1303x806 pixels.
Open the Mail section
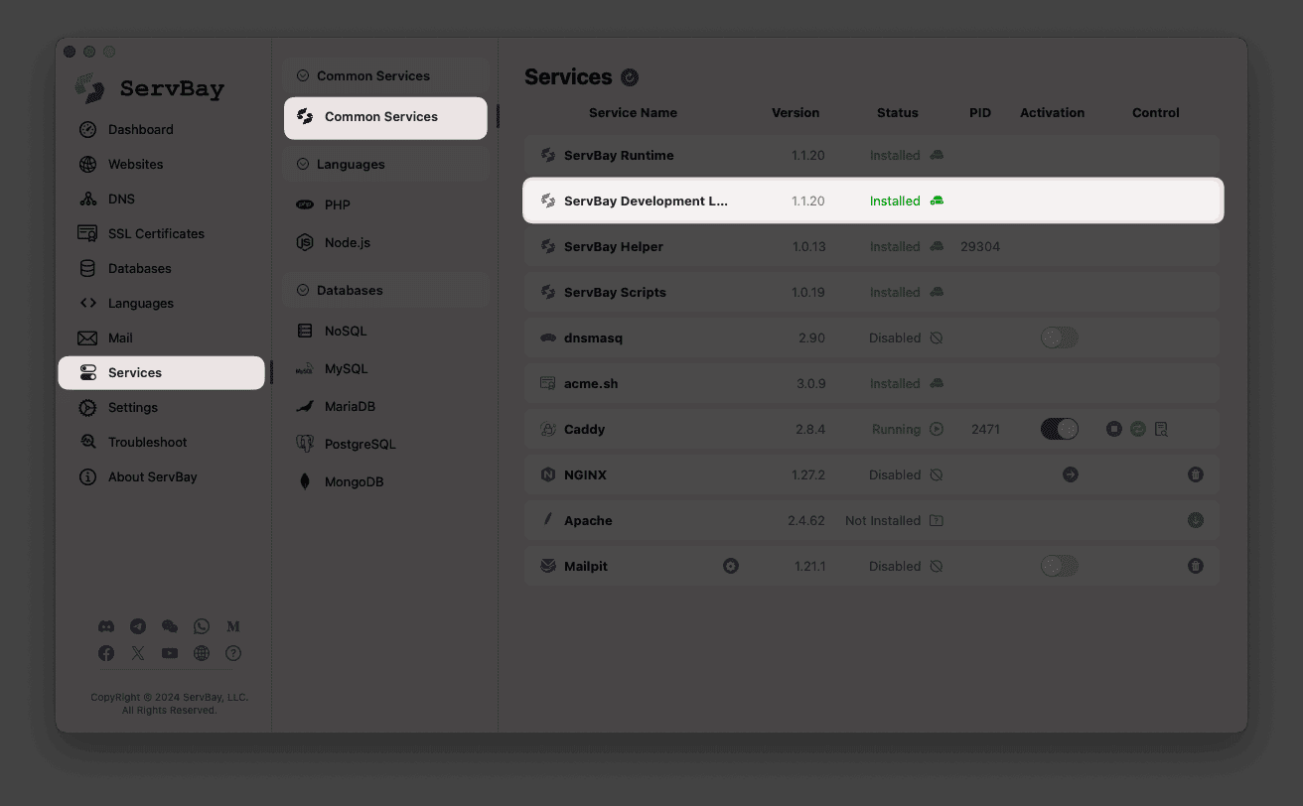[119, 337]
